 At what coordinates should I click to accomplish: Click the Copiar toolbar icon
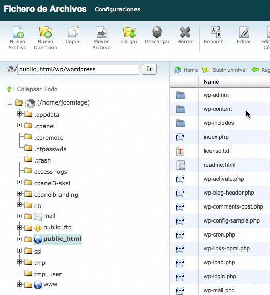(73, 33)
